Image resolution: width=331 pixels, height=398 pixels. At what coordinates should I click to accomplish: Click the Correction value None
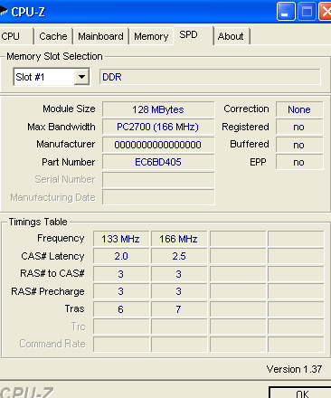(x=299, y=109)
